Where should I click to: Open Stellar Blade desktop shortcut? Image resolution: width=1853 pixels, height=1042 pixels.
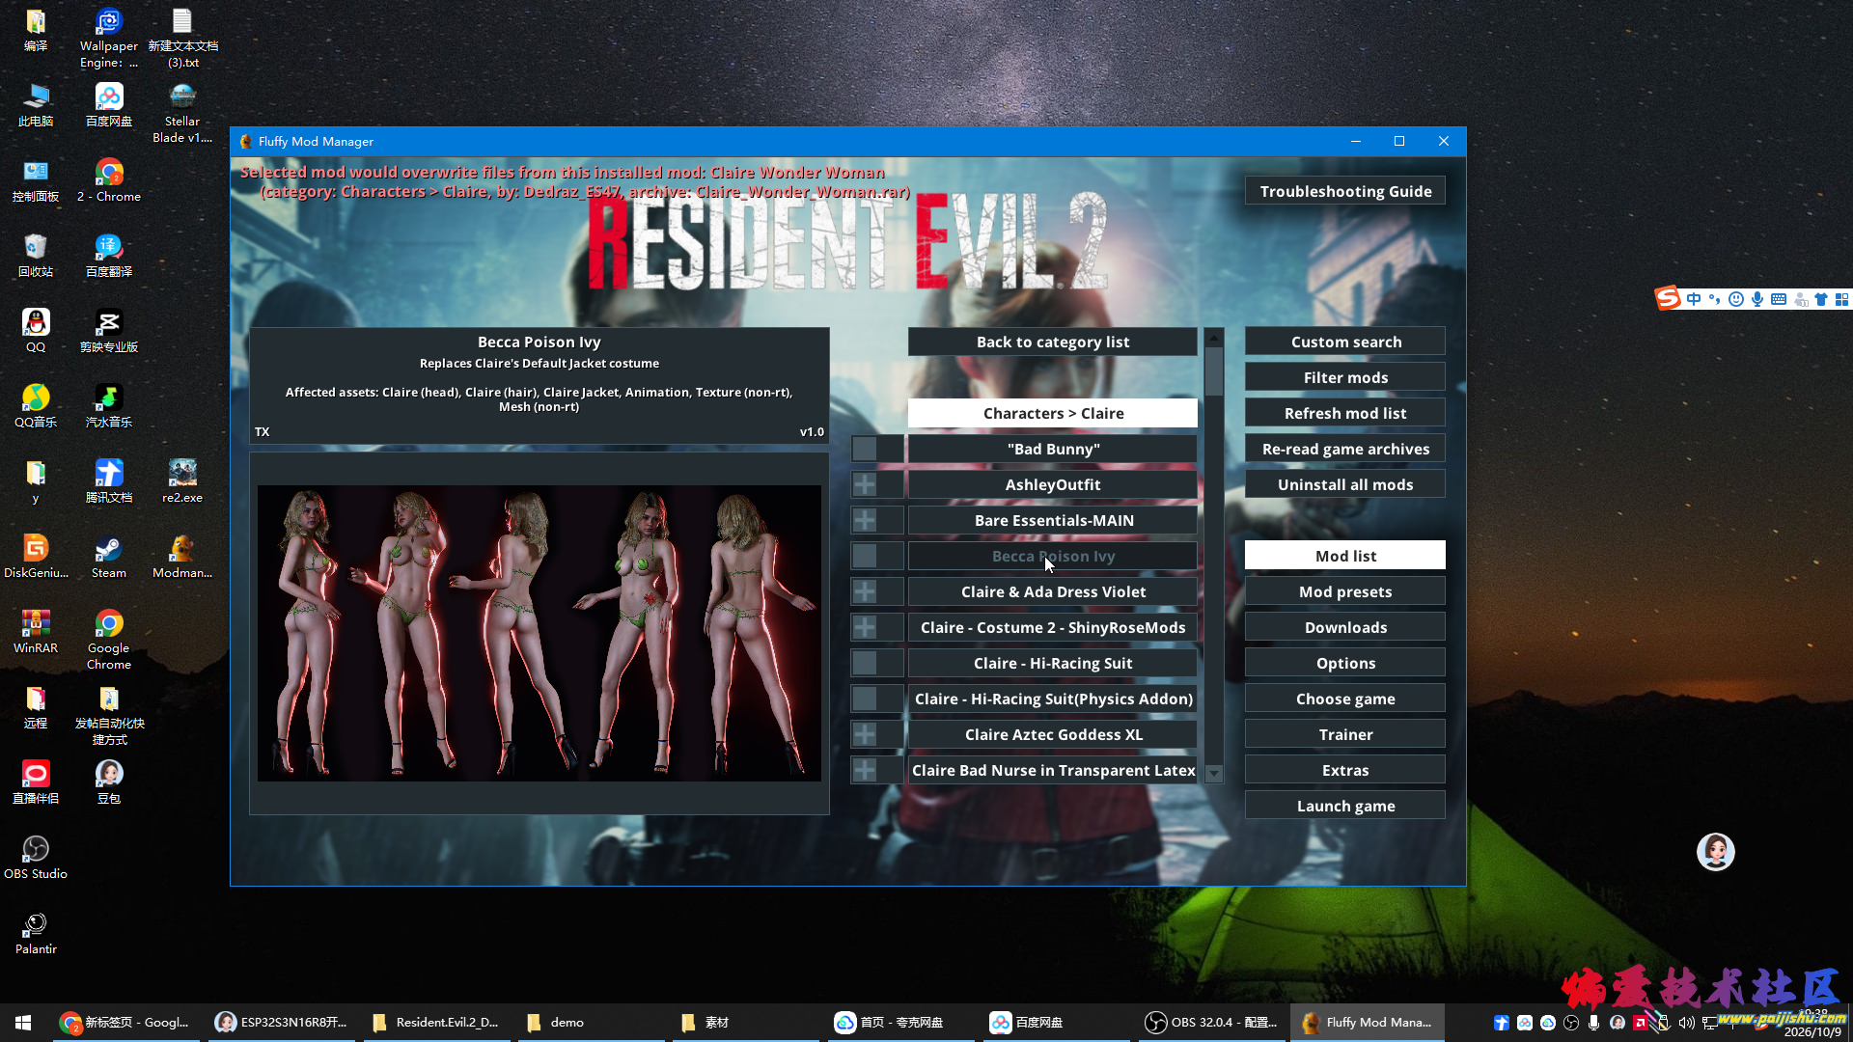(182, 114)
